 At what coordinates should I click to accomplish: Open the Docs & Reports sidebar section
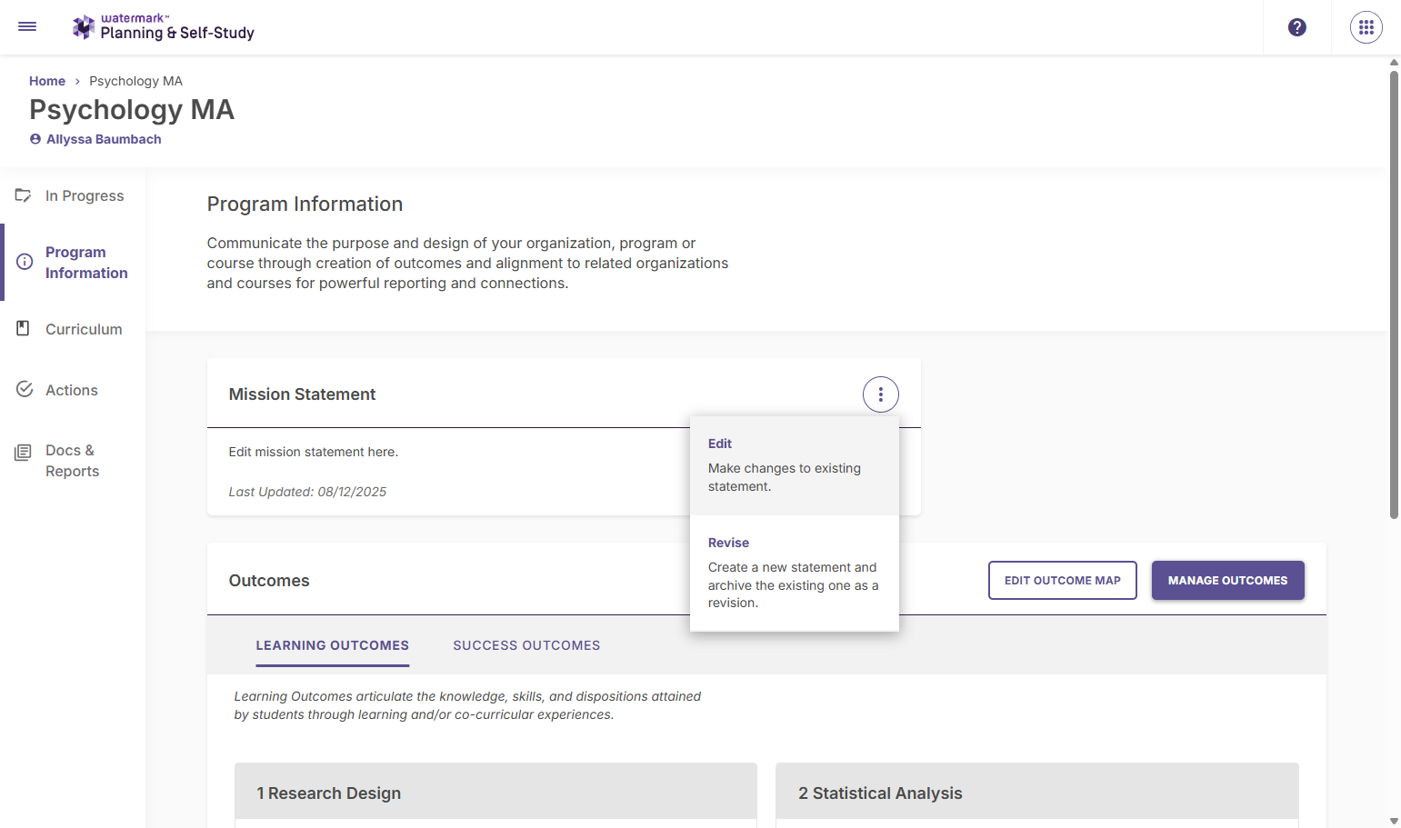click(x=73, y=461)
